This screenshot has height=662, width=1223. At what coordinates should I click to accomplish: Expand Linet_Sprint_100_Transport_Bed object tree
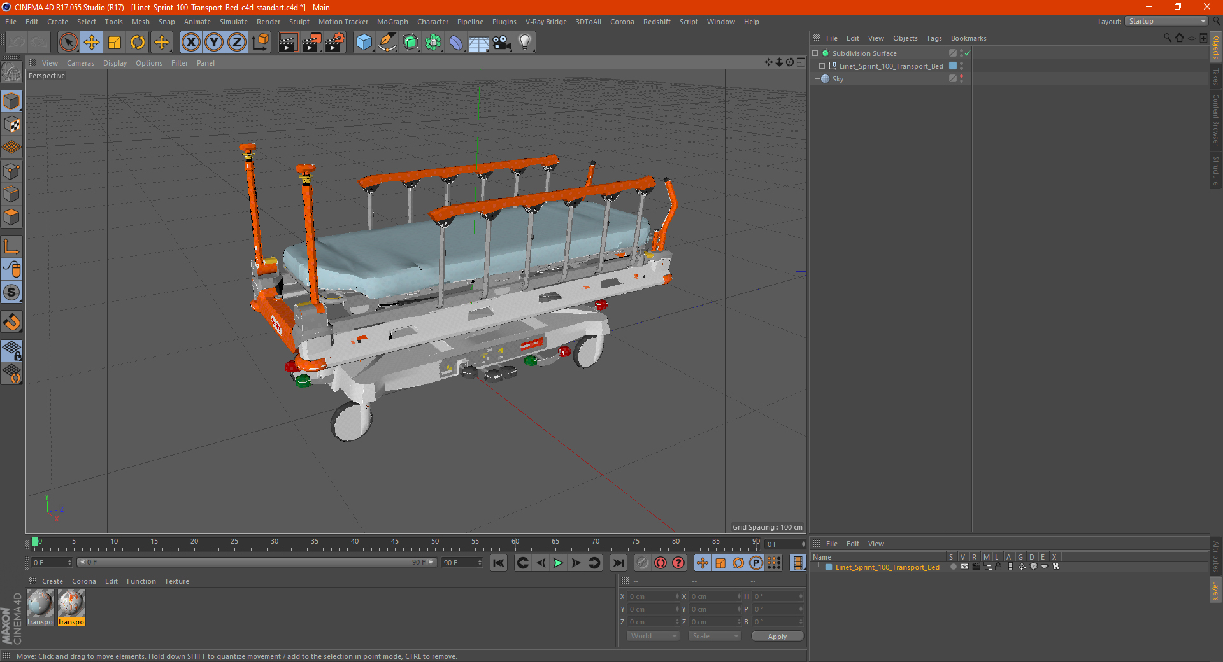822,66
